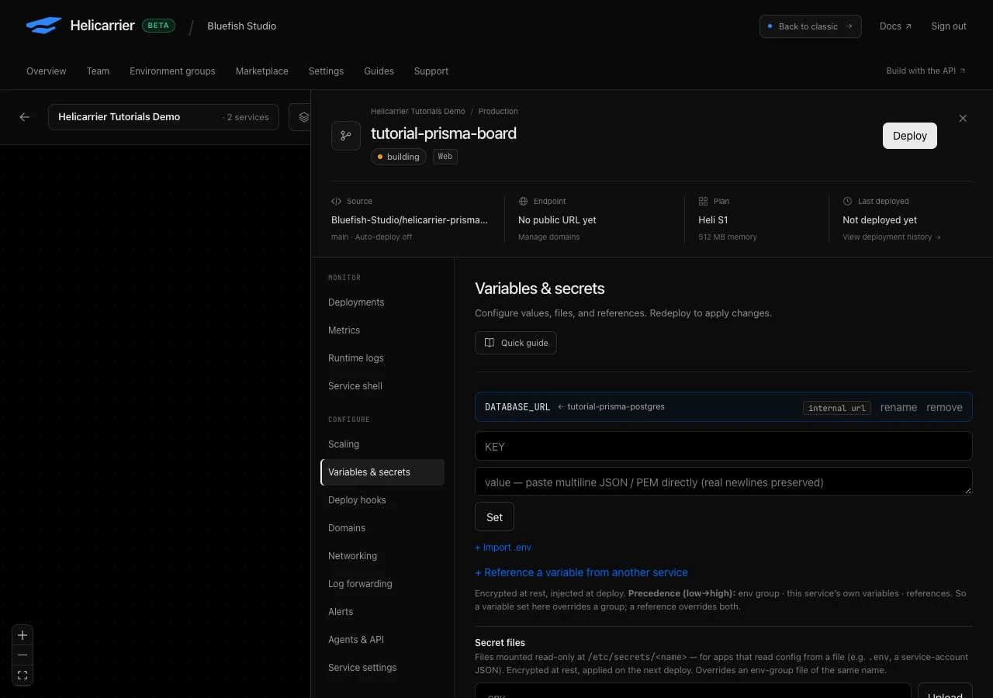Open Metrics in the sidebar
The image size is (993, 698).
click(x=344, y=330)
